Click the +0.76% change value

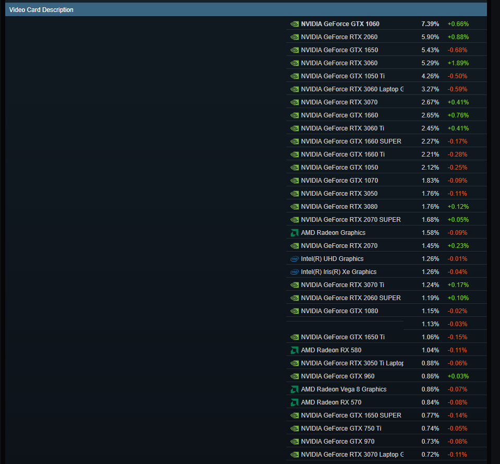tap(458, 115)
